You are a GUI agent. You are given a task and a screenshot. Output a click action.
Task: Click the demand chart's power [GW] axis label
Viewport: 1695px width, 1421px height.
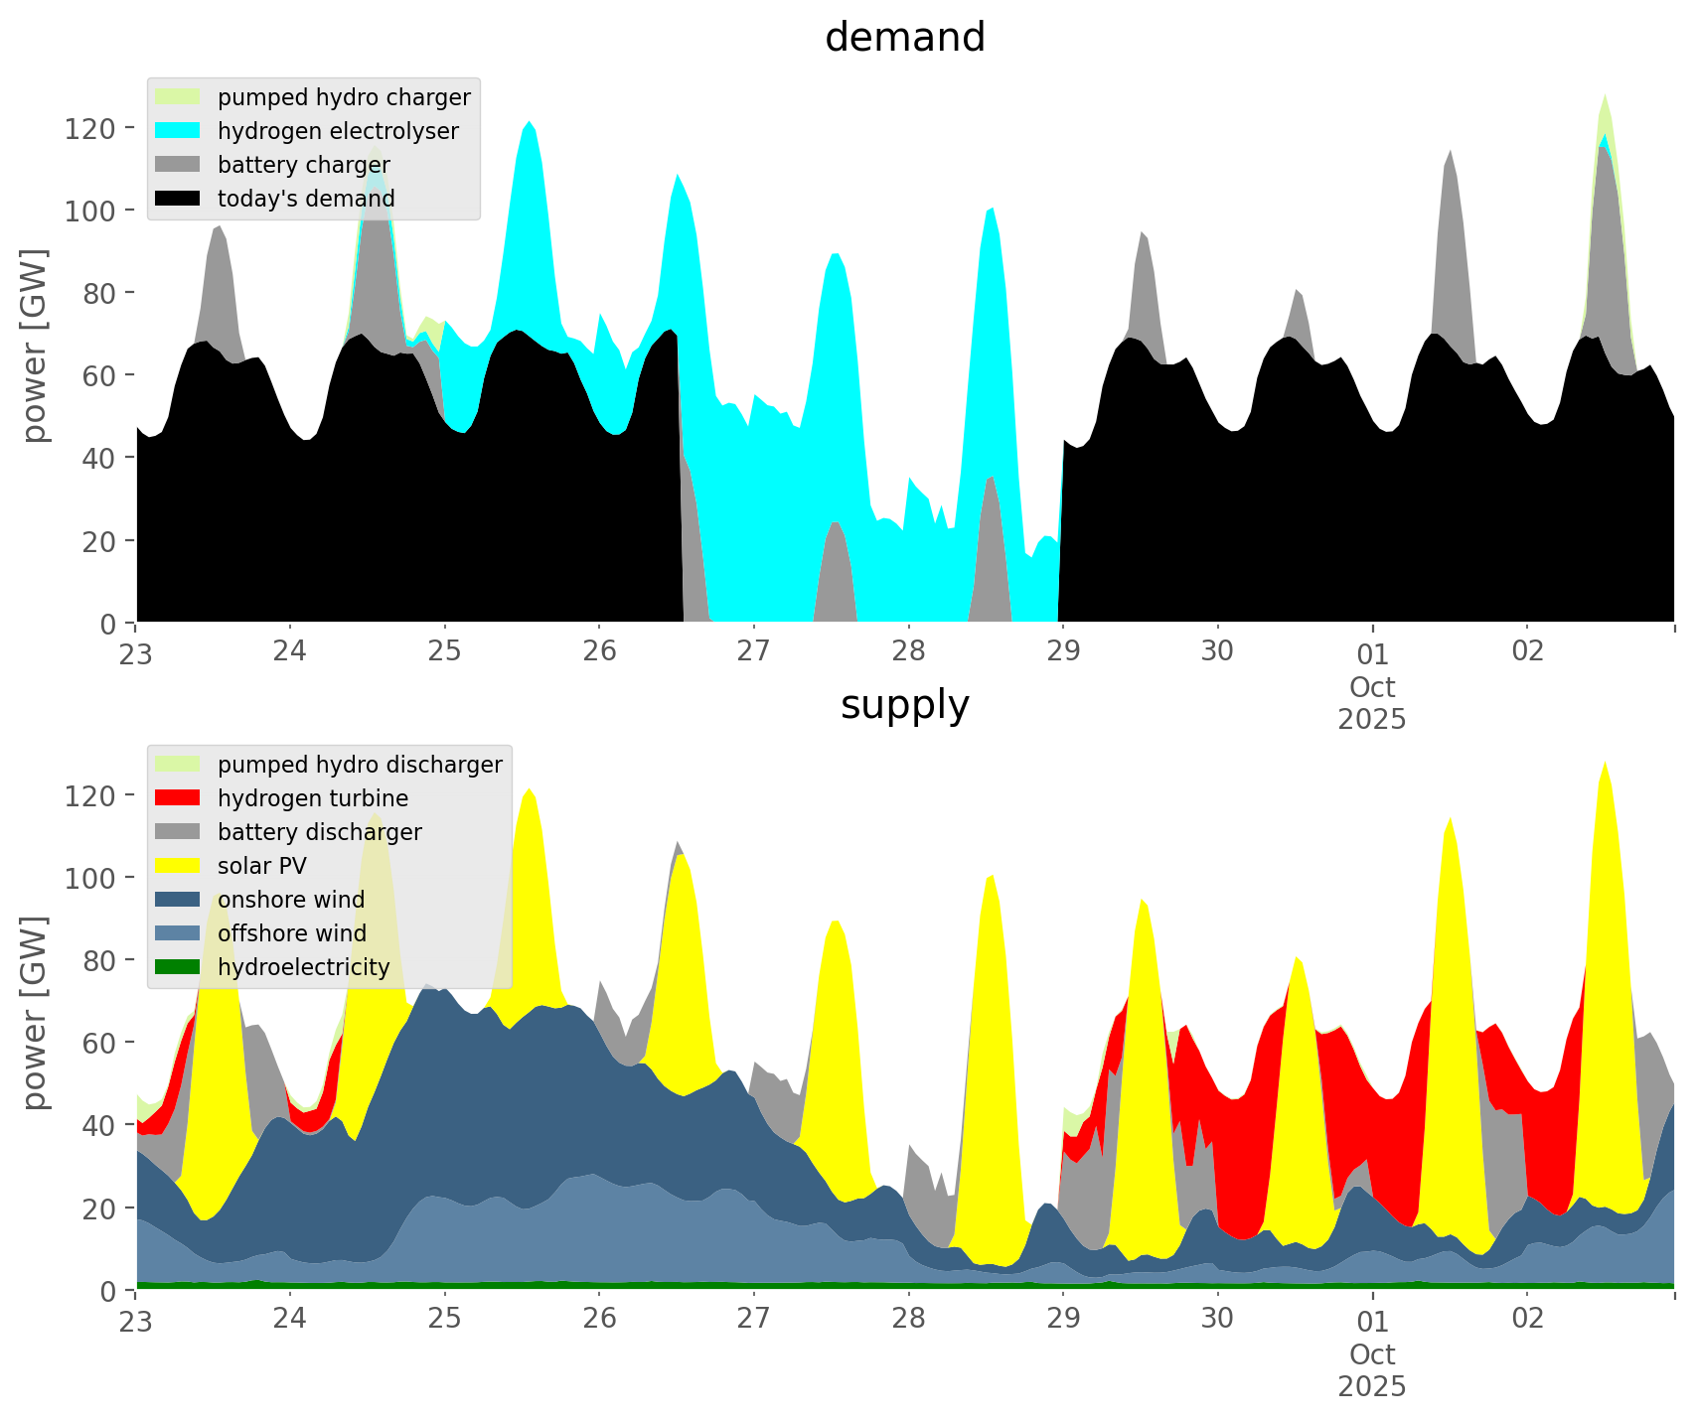click(35, 346)
